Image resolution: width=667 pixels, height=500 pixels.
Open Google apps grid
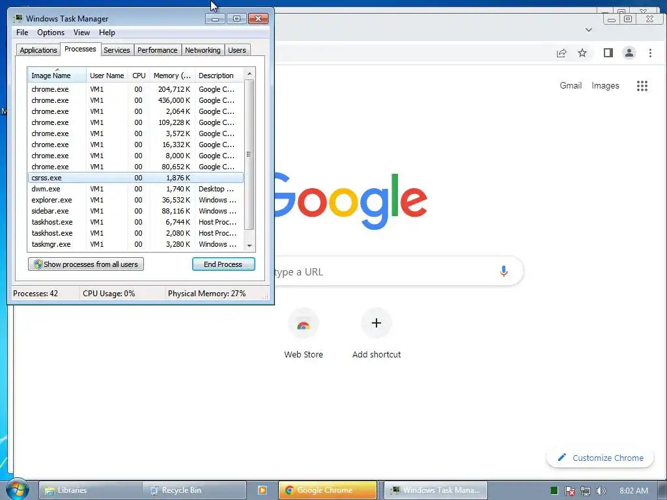(642, 86)
